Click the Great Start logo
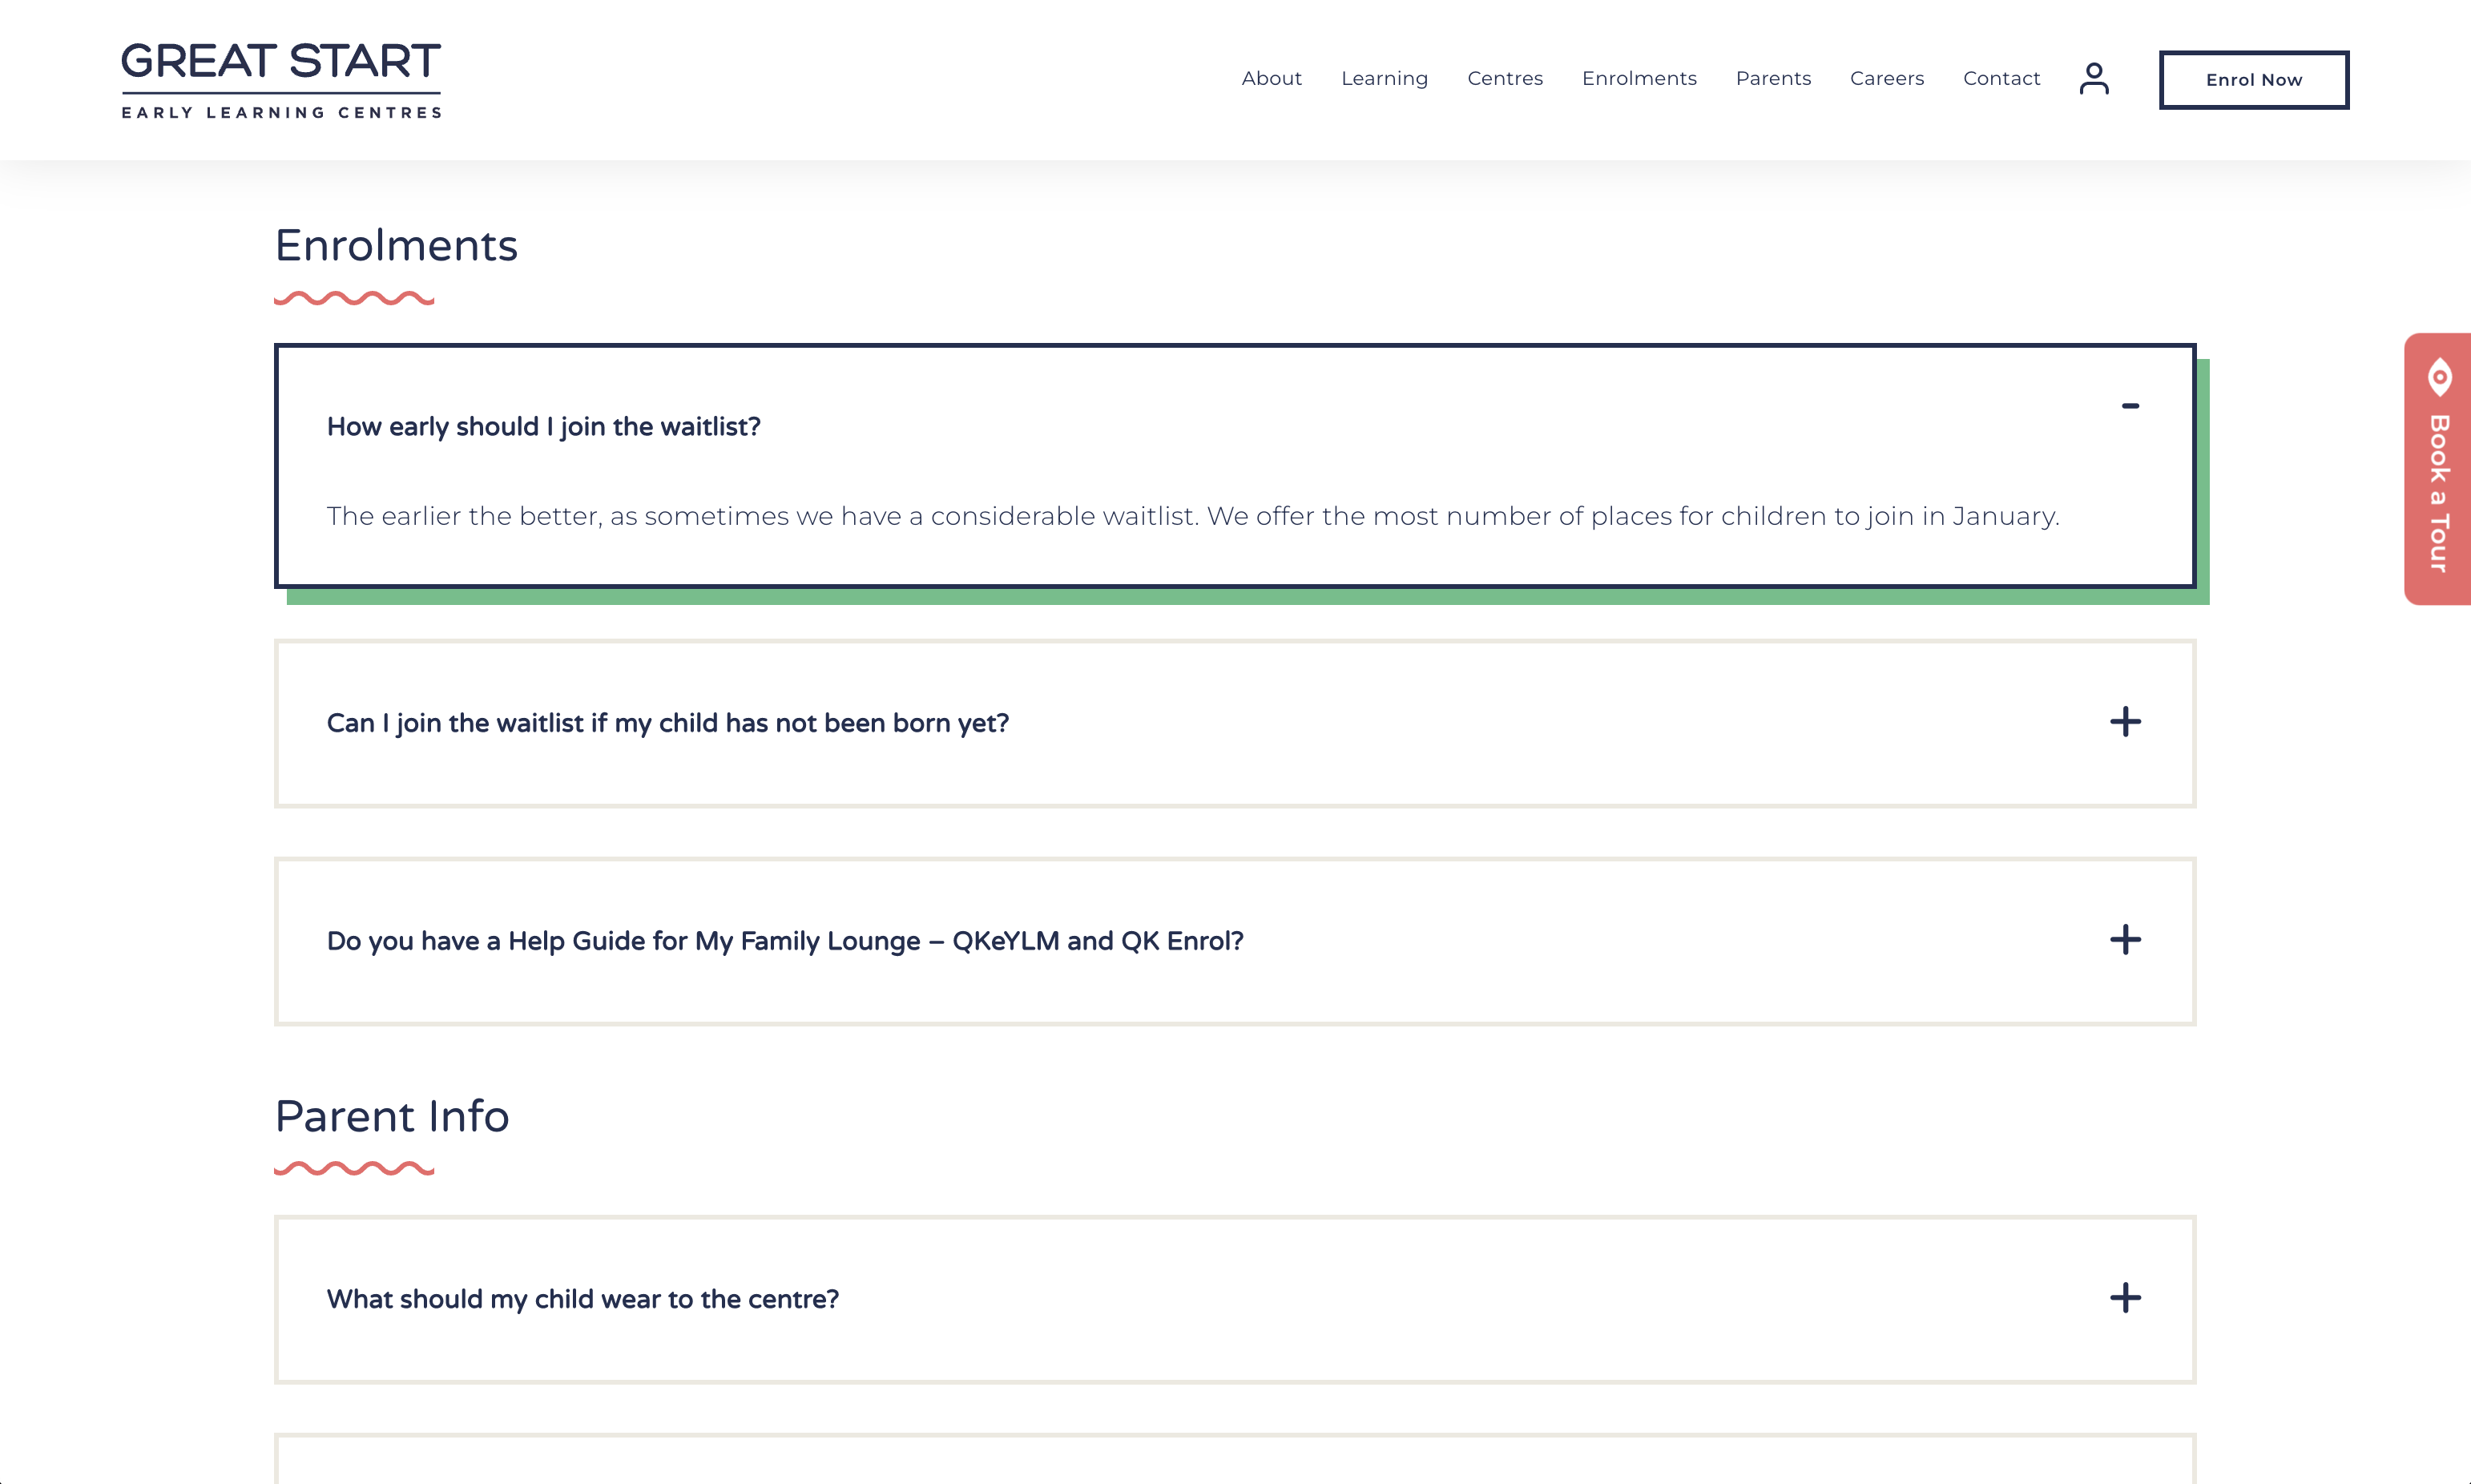Viewport: 2471px width, 1484px height. point(281,80)
